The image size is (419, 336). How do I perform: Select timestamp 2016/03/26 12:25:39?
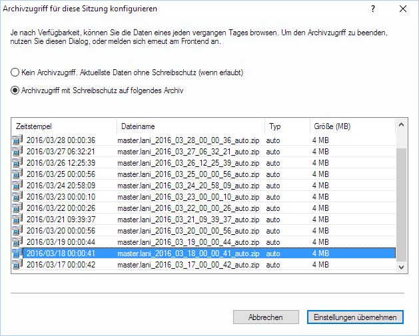click(x=61, y=163)
